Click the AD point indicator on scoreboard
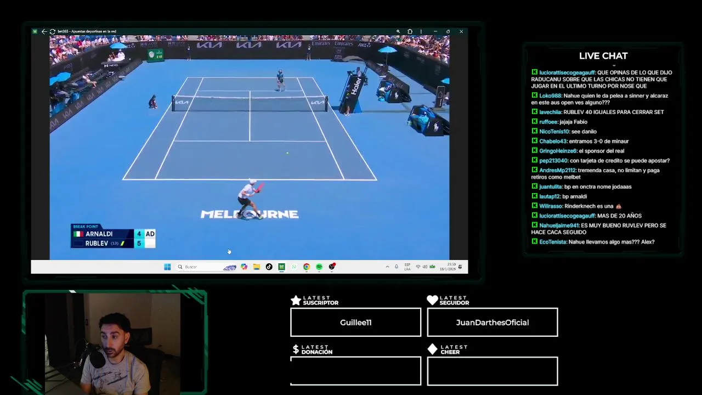The height and width of the screenshot is (395, 702). pos(150,234)
